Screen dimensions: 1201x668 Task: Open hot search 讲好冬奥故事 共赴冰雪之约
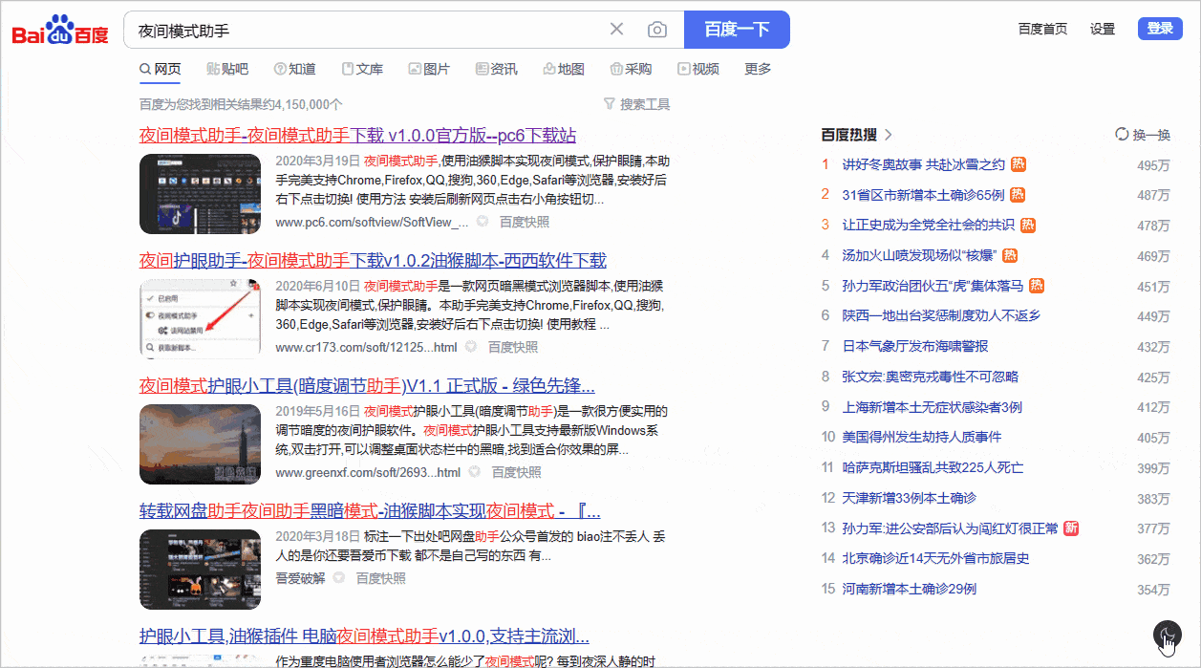click(923, 164)
